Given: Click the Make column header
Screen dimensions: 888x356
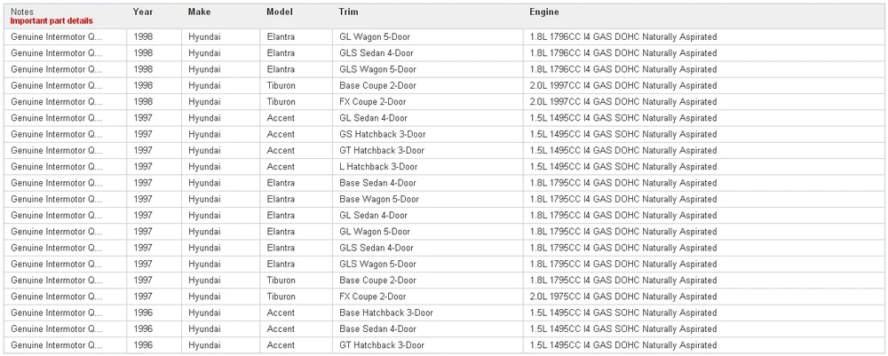Looking at the screenshot, I should coord(199,12).
